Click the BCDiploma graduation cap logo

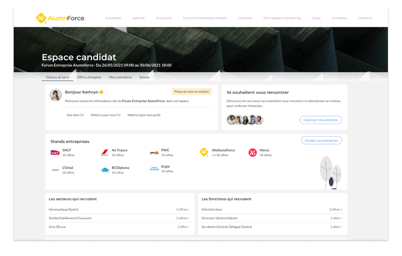(x=105, y=170)
